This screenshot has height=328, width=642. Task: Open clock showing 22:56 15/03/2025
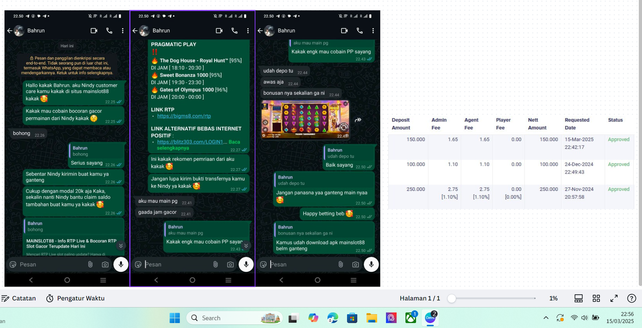(620, 318)
